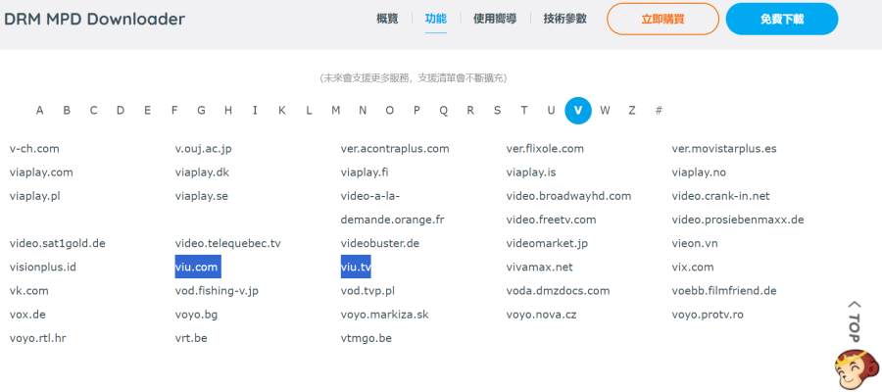
Task: Select letter L filter
Action: coord(309,110)
